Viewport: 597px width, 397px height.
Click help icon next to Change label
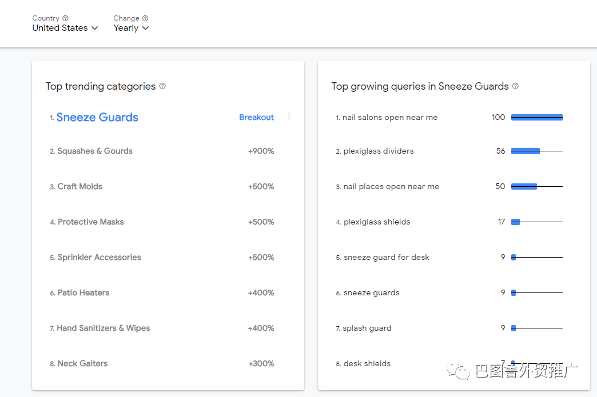pyautogui.click(x=145, y=18)
